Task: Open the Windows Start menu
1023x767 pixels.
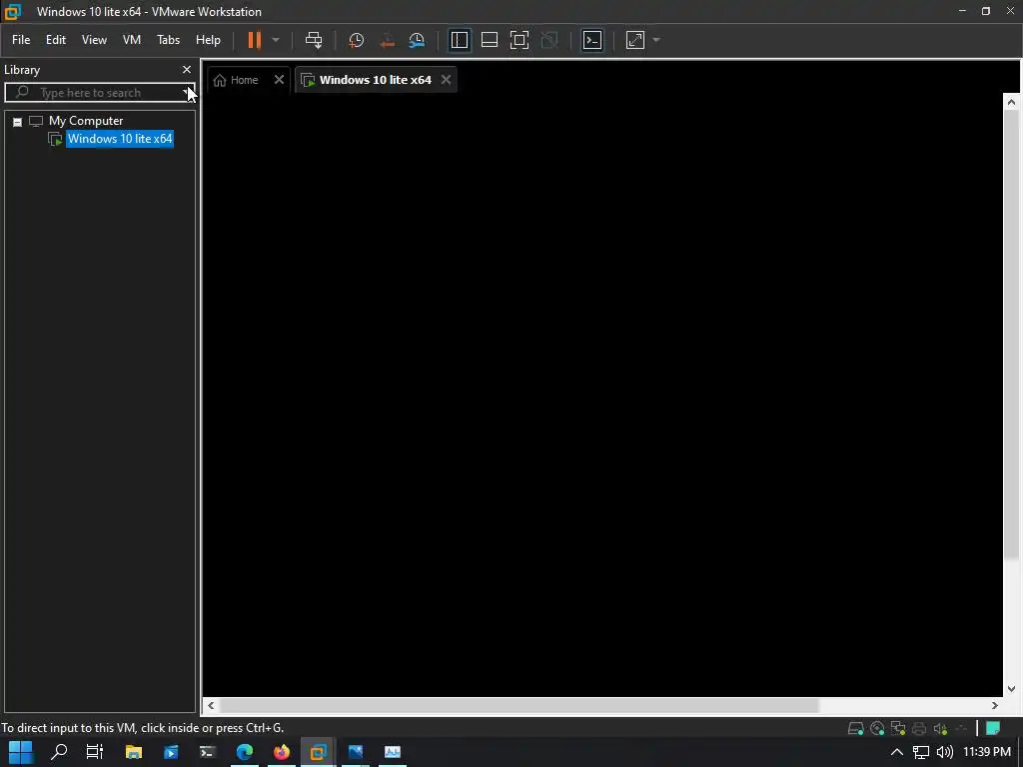Action: coord(20,752)
